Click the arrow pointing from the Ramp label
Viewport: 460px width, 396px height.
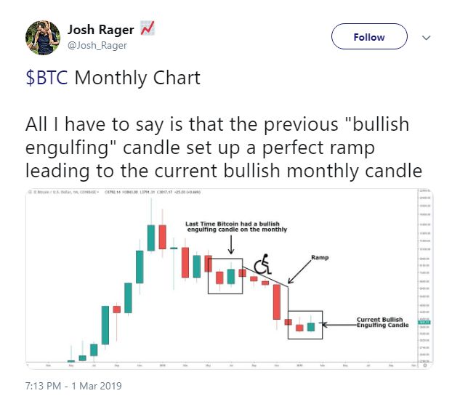299,272
